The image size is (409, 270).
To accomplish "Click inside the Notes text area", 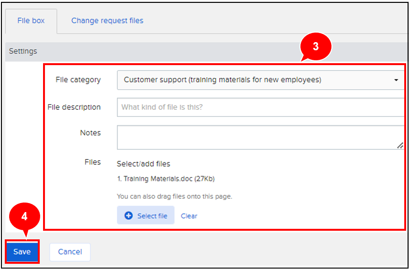I will [x=258, y=137].
